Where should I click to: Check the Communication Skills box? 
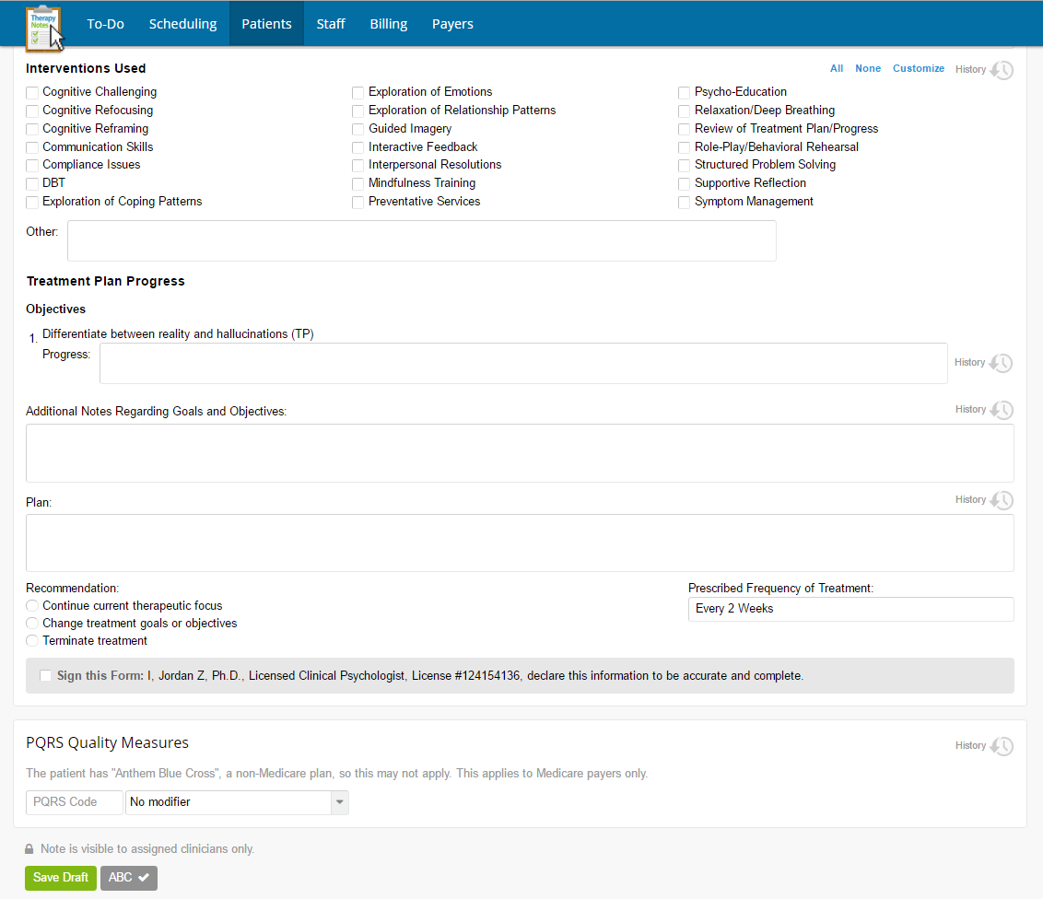(32, 147)
